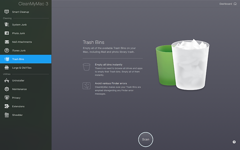The width and height of the screenshot is (240, 150).
Task: Click the iTunes Junk music note icon
Action: pos(7,50)
